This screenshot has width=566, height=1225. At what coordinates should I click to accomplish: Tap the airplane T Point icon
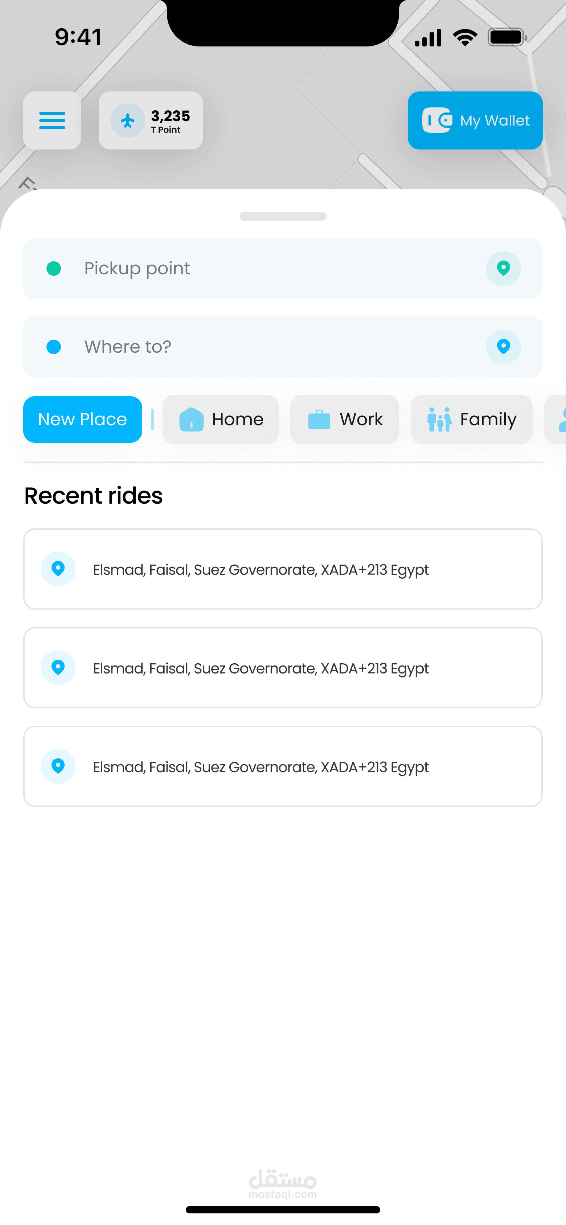coord(127,120)
